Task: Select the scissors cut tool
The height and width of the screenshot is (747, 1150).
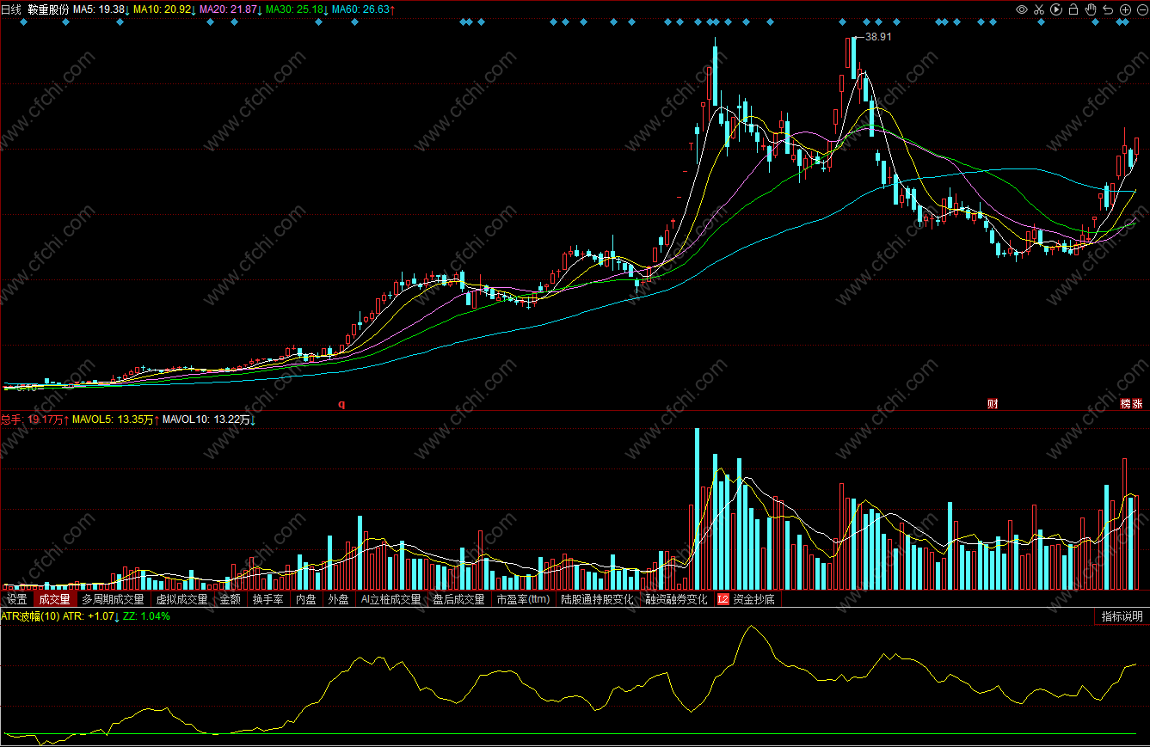Action: [1039, 9]
